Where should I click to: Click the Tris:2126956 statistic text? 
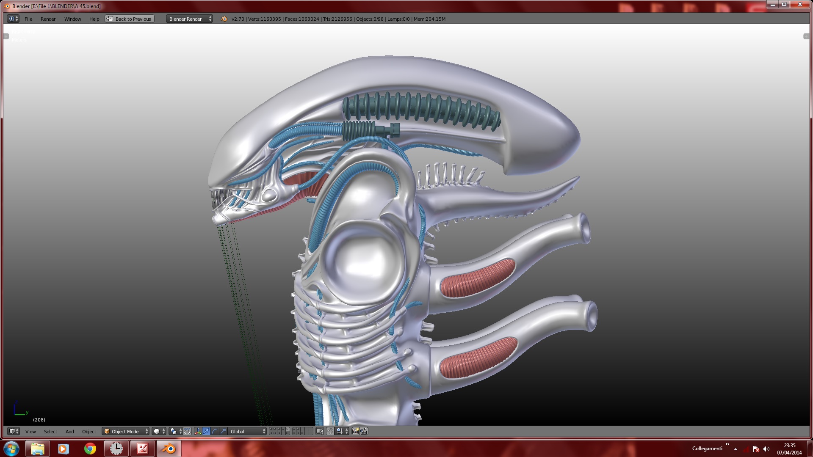pyautogui.click(x=337, y=19)
